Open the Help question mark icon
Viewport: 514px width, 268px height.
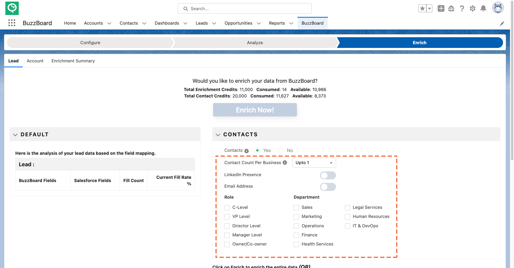(x=462, y=9)
